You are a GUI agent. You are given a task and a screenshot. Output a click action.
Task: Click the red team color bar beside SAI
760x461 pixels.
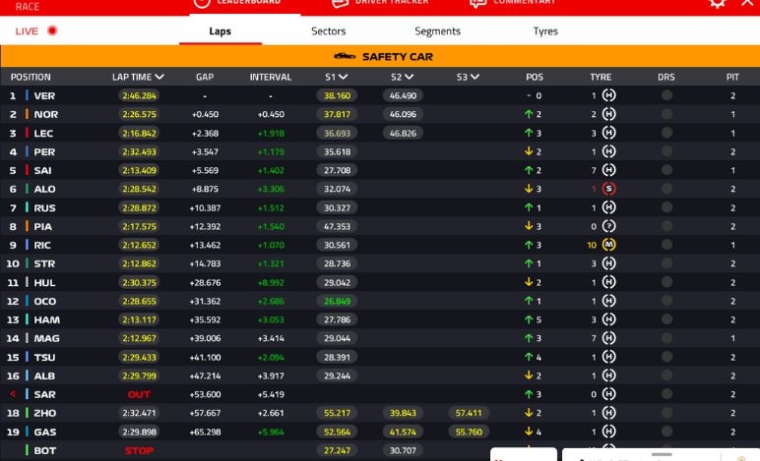coord(27,170)
